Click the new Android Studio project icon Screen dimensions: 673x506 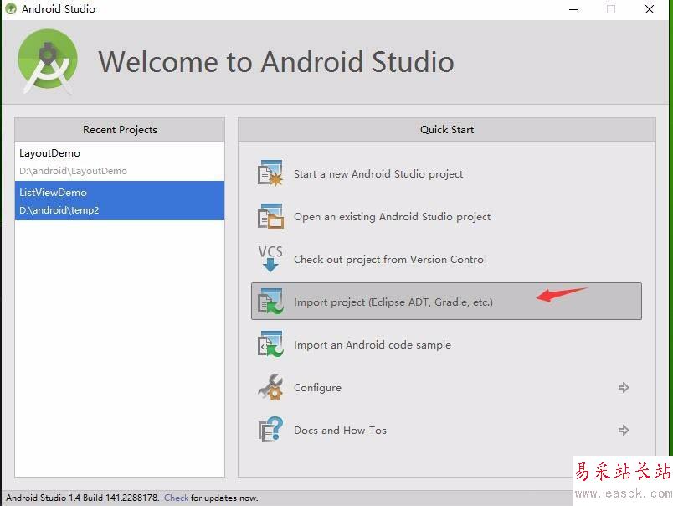click(270, 173)
